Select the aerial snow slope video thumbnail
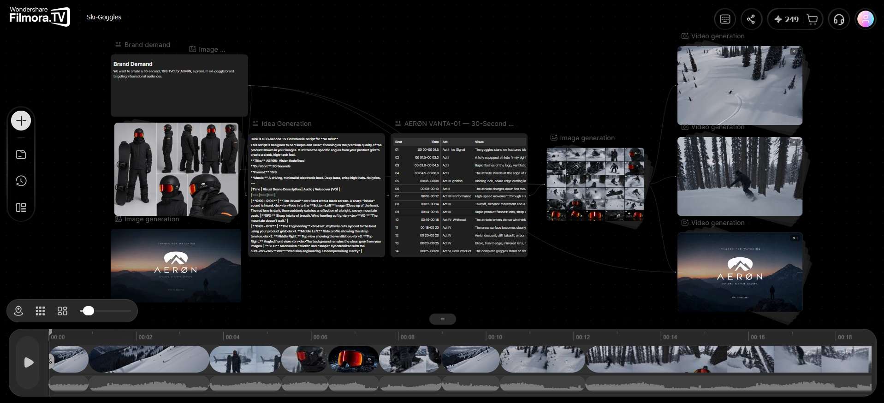The height and width of the screenshot is (403, 884). pos(740,85)
